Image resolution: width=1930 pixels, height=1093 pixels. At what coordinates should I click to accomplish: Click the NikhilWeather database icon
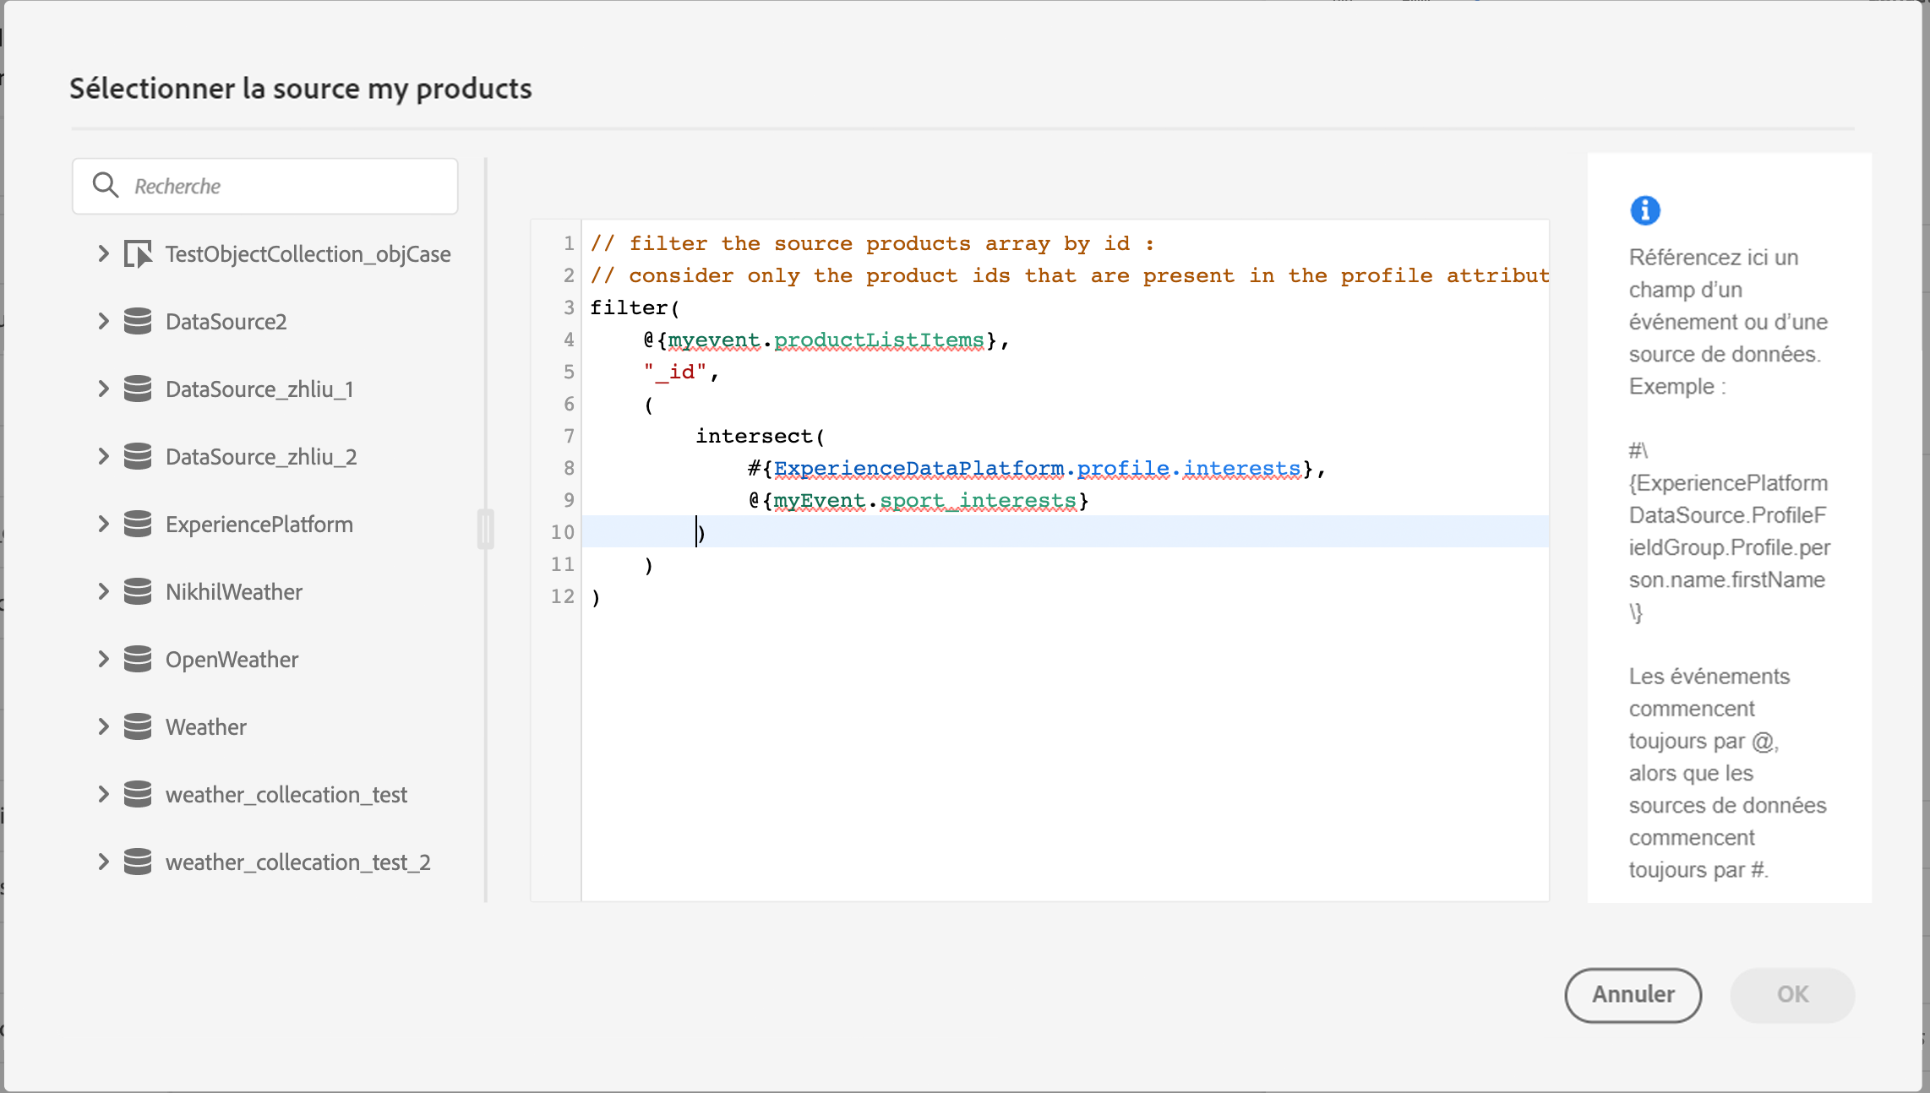tap(138, 592)
